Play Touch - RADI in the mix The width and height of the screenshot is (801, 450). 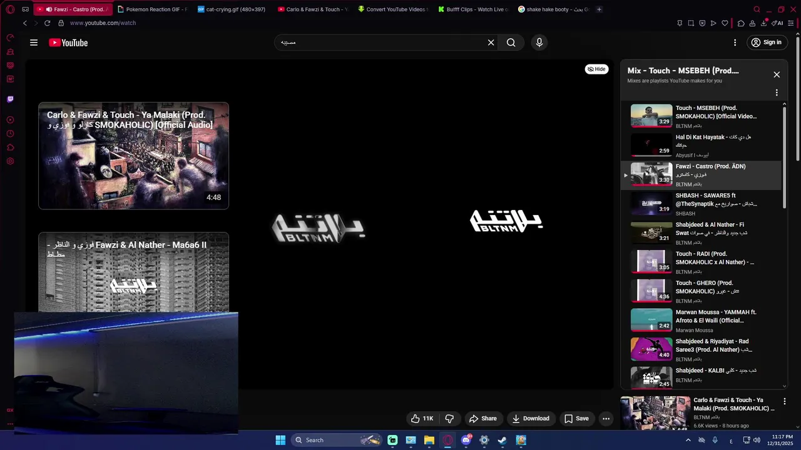(x=701, y=262)
